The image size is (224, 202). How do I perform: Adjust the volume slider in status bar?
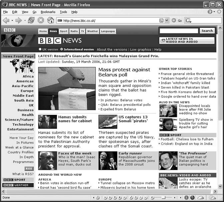[164, 198]
